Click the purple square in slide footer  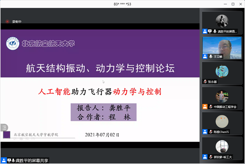[x=7, y=135]
